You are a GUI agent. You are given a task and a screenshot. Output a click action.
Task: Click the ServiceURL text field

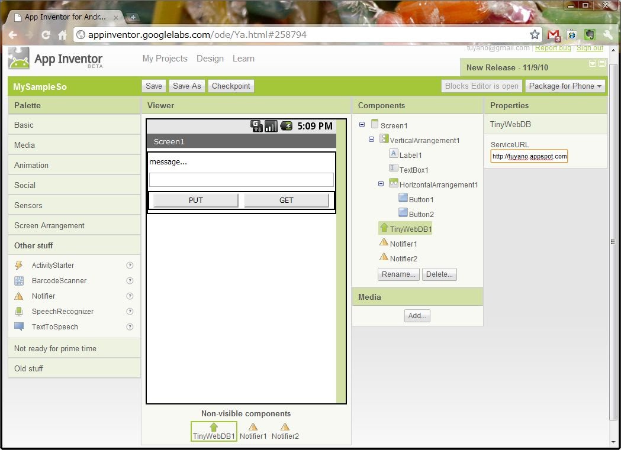click(x=529, y=156)
